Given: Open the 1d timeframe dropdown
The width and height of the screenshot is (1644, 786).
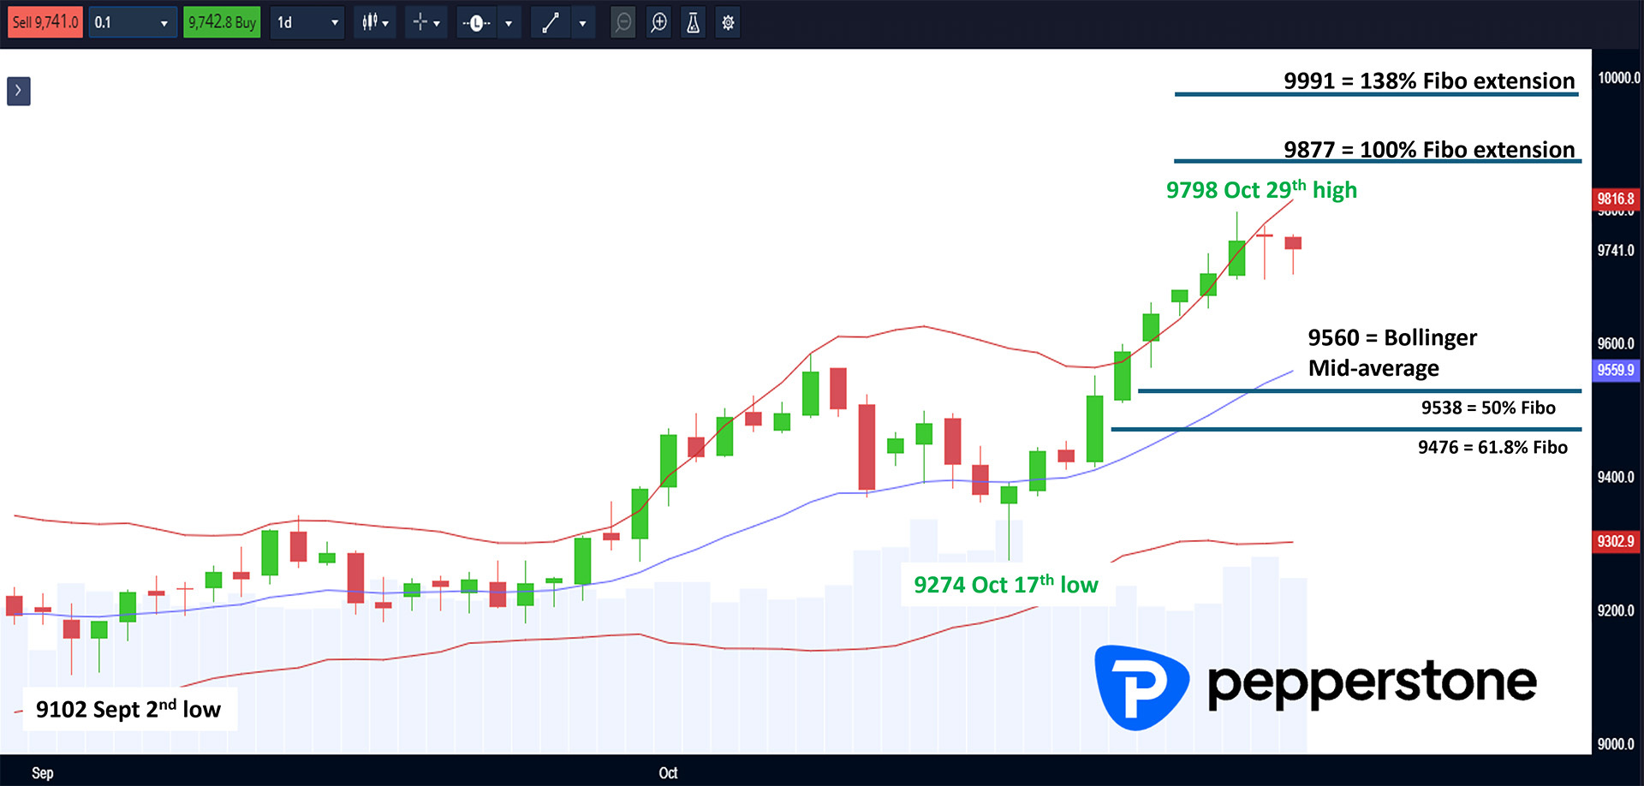Looking at the screenshot, I should coord(307,22).
